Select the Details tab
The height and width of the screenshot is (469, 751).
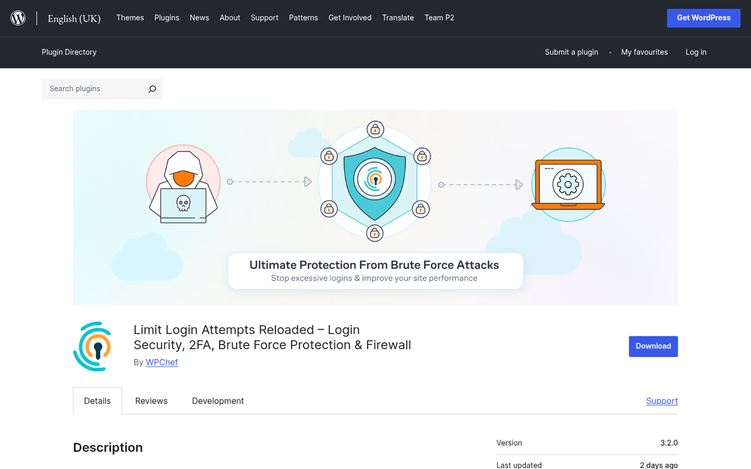point(98,401)
